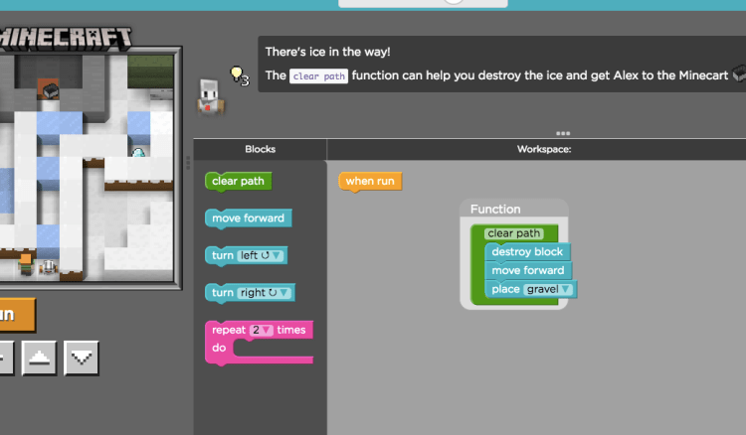Click the chicken character avatar
The image size is (746, 435).
point(209,95)
